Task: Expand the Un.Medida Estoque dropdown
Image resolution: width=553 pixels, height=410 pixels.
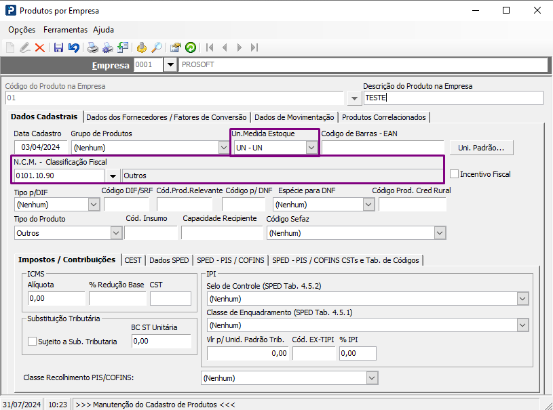Action: pos(311,148)
